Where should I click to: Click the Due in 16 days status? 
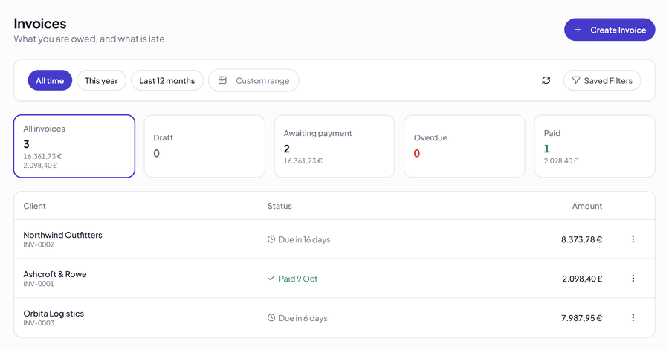click(299, 239)
